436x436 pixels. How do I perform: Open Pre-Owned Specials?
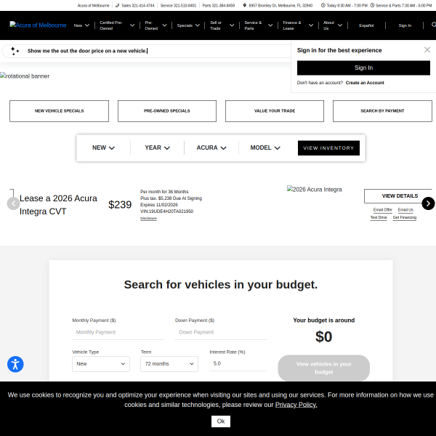coord(167,111)
